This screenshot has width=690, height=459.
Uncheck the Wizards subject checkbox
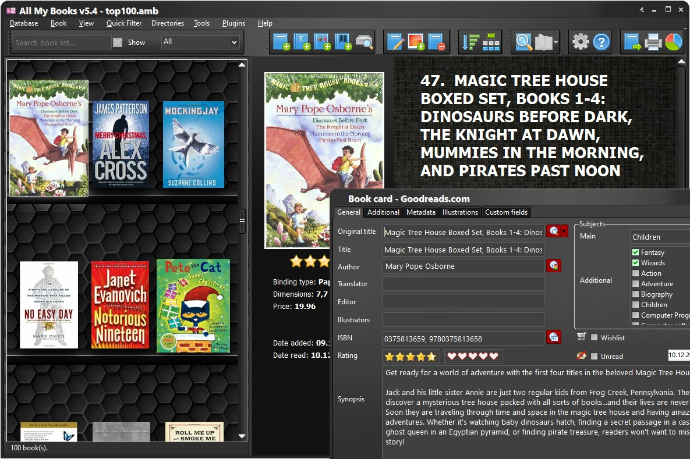[x=635, y=263]
